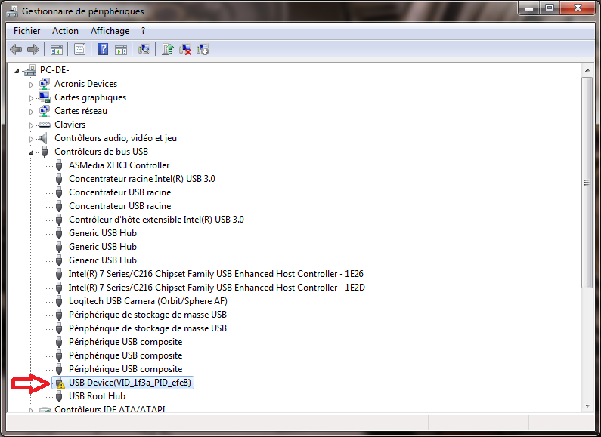Click the USB icon of Intel Host Controller 1E26
This screenshot has width=601, height=437.
tap(59, 274)
